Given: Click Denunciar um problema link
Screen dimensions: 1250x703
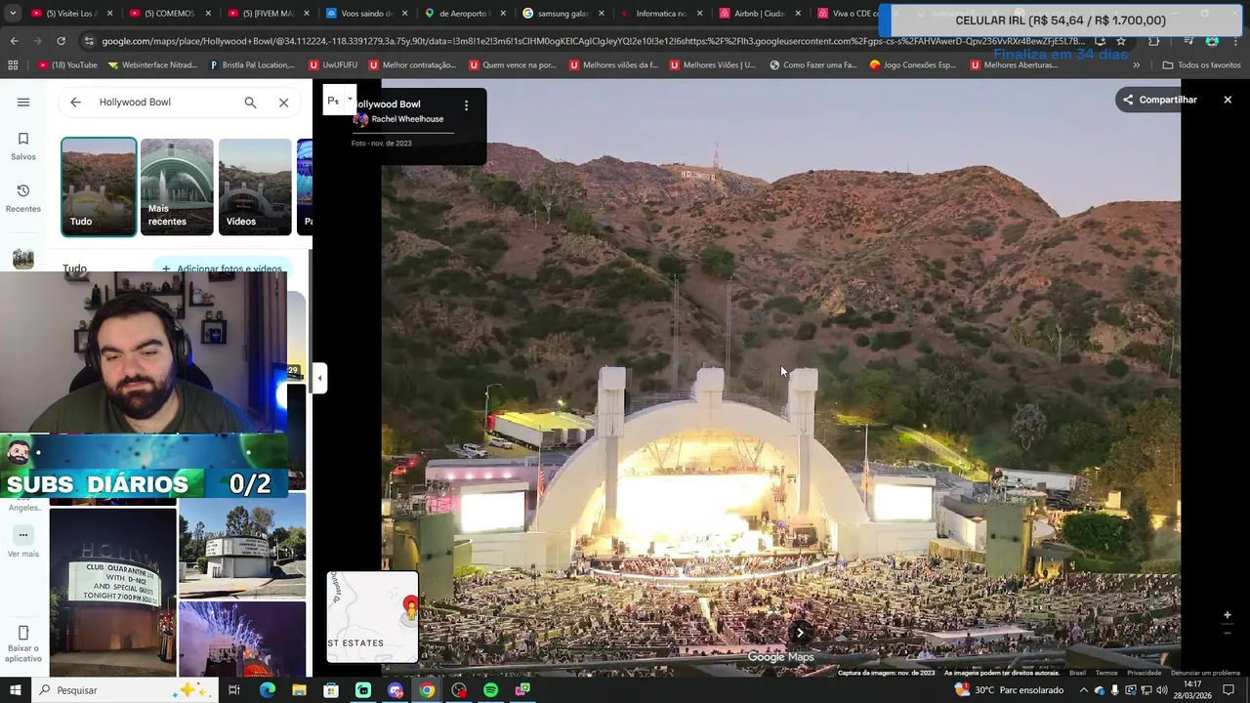Looking at the screenshot, I should (1205, 673).
